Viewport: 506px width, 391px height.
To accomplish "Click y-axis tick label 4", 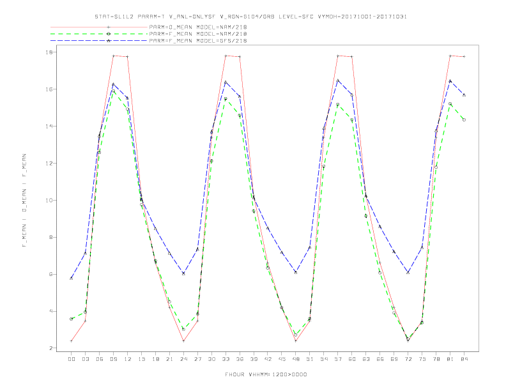I will pos(52,312).
